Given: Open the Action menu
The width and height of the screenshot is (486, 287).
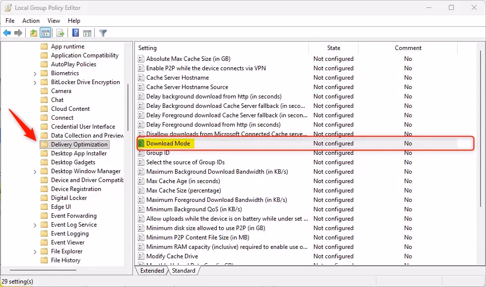Looking at the screenshot, I should pyautogui.click(x=31, y=21).
